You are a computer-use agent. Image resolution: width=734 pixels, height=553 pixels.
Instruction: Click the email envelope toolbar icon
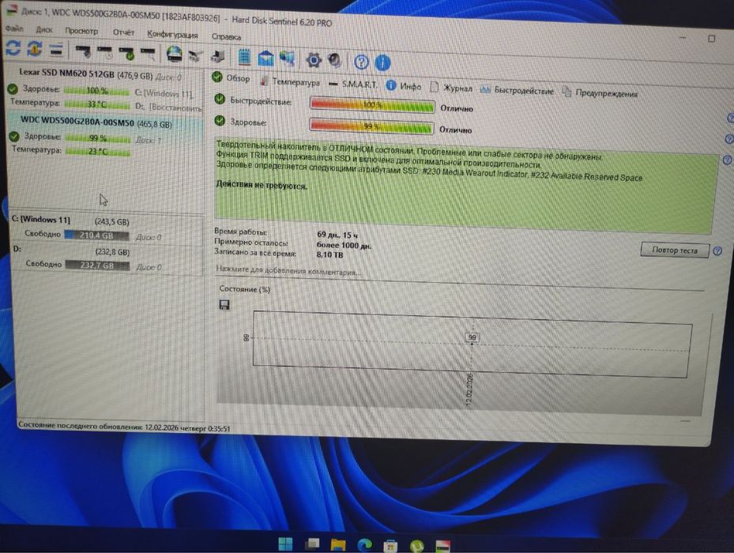tap(265, 58)
